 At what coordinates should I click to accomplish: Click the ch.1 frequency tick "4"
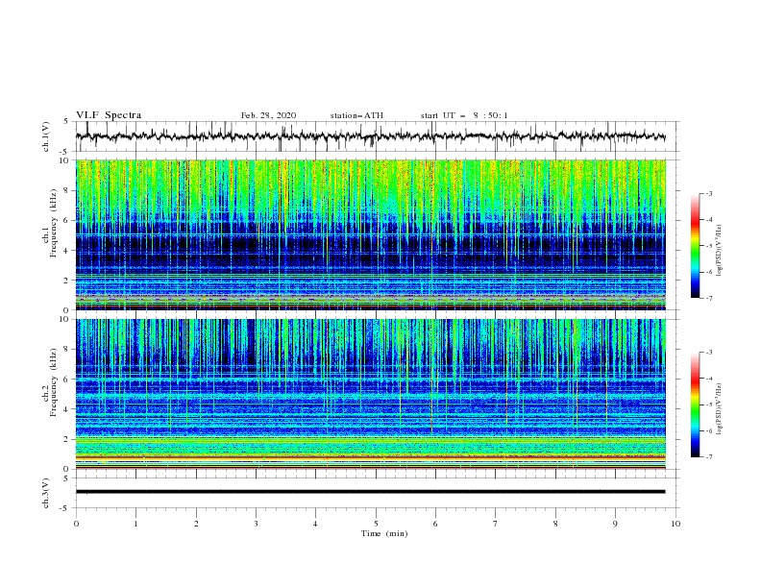click(67, 251)
